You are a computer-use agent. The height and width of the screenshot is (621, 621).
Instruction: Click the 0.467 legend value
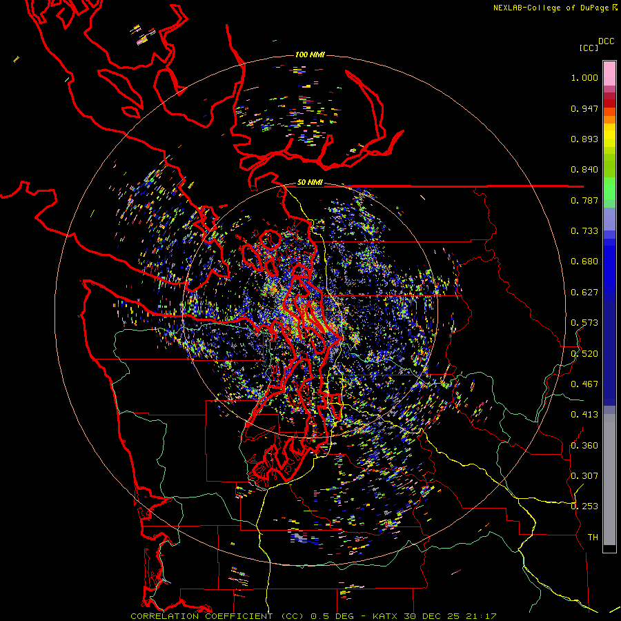(584, 384)
